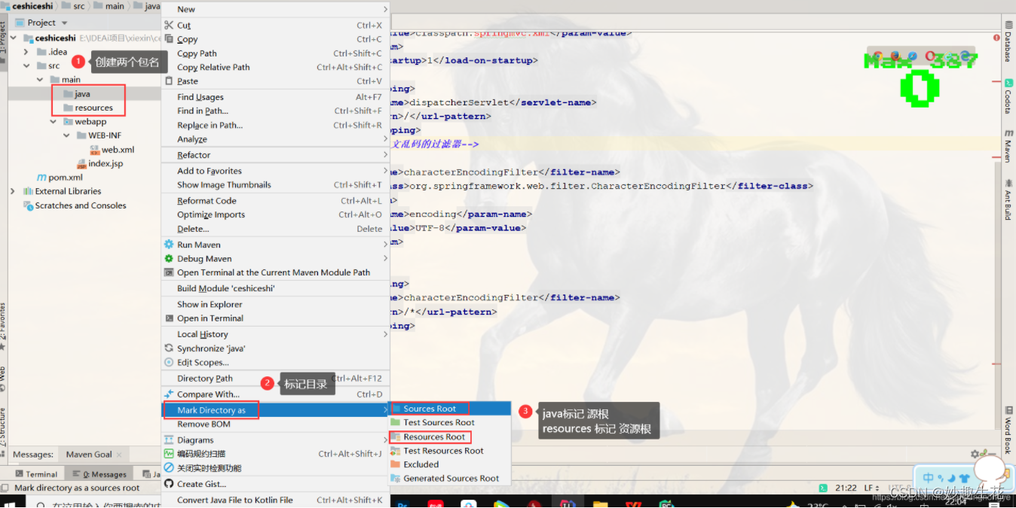Click the Compare With icon
This screenshot has width=1016, height=508.
[169, 394]
